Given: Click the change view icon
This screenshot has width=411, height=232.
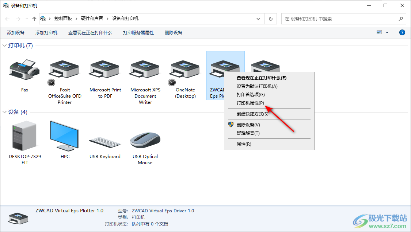Looking at the screenshot, I should (x=379, y=32).
